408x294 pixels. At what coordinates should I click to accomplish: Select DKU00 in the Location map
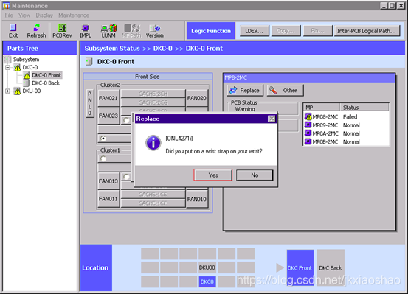pyautogui.click(x=207, y=267)
